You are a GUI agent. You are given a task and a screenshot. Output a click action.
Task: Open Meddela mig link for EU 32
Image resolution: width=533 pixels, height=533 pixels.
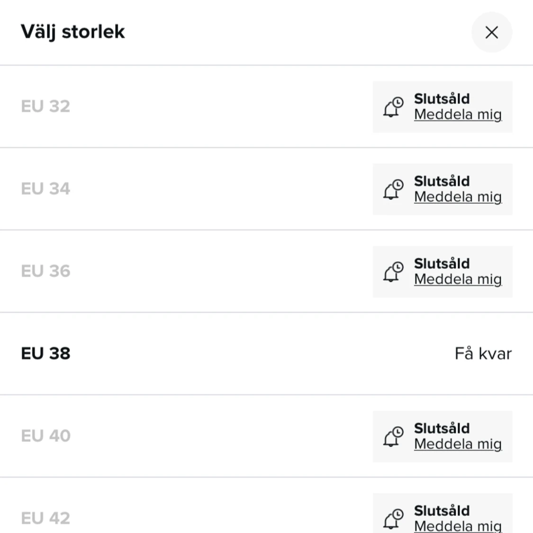click(458, 115)
